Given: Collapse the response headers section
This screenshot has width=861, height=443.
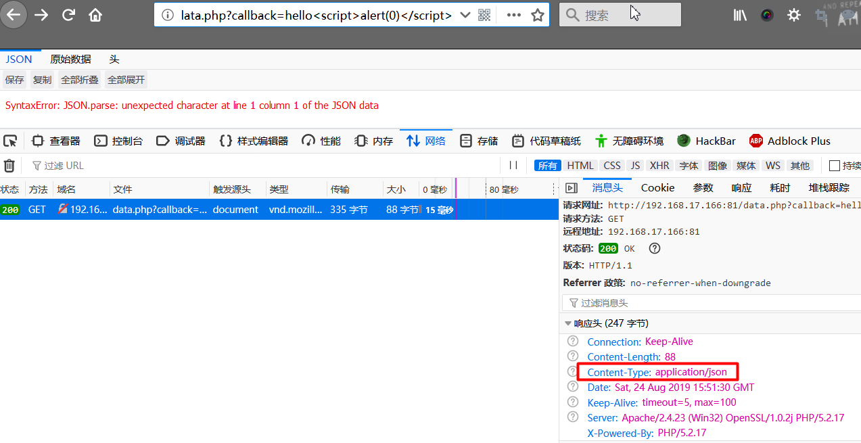Looking at the screenshot, I should [x=568, y=323].
